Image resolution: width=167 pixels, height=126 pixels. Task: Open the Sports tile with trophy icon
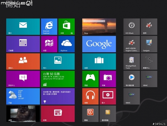pyautogui.click(x=58, y=96)
